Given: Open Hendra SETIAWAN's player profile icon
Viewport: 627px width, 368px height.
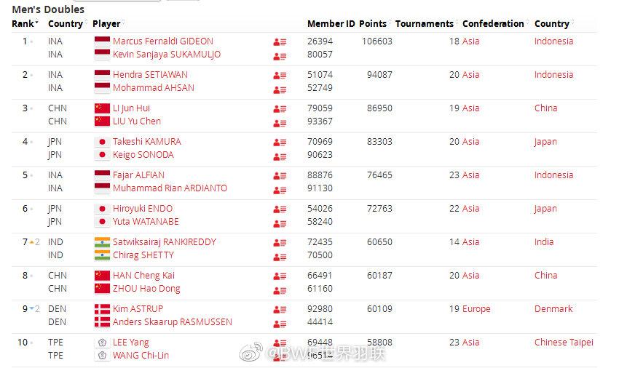Looking at the screenshot, I should point(280,76).
